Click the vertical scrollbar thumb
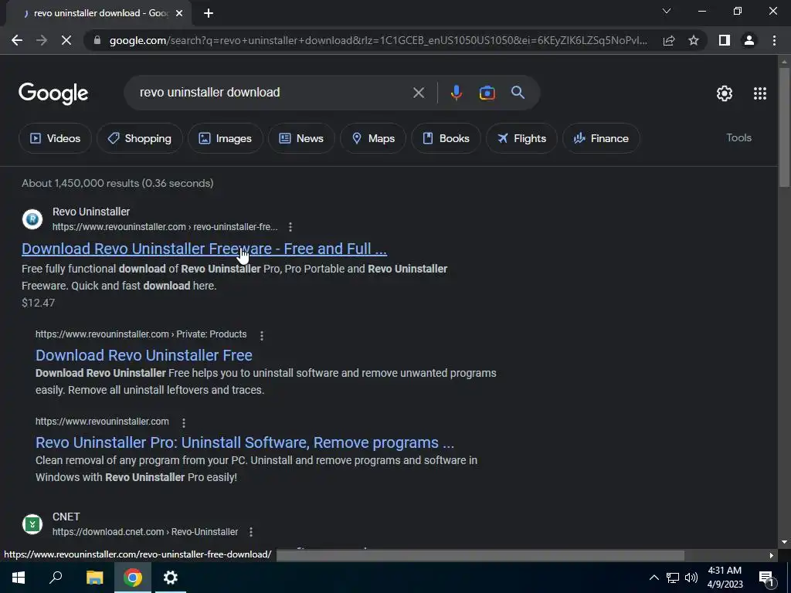The height and width of the screenshot is (593, 791). pos(785,127)
